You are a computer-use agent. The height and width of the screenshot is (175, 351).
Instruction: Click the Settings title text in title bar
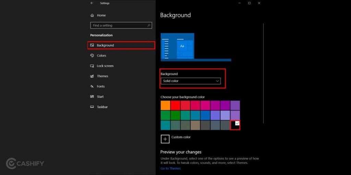[x=105, y=3]
